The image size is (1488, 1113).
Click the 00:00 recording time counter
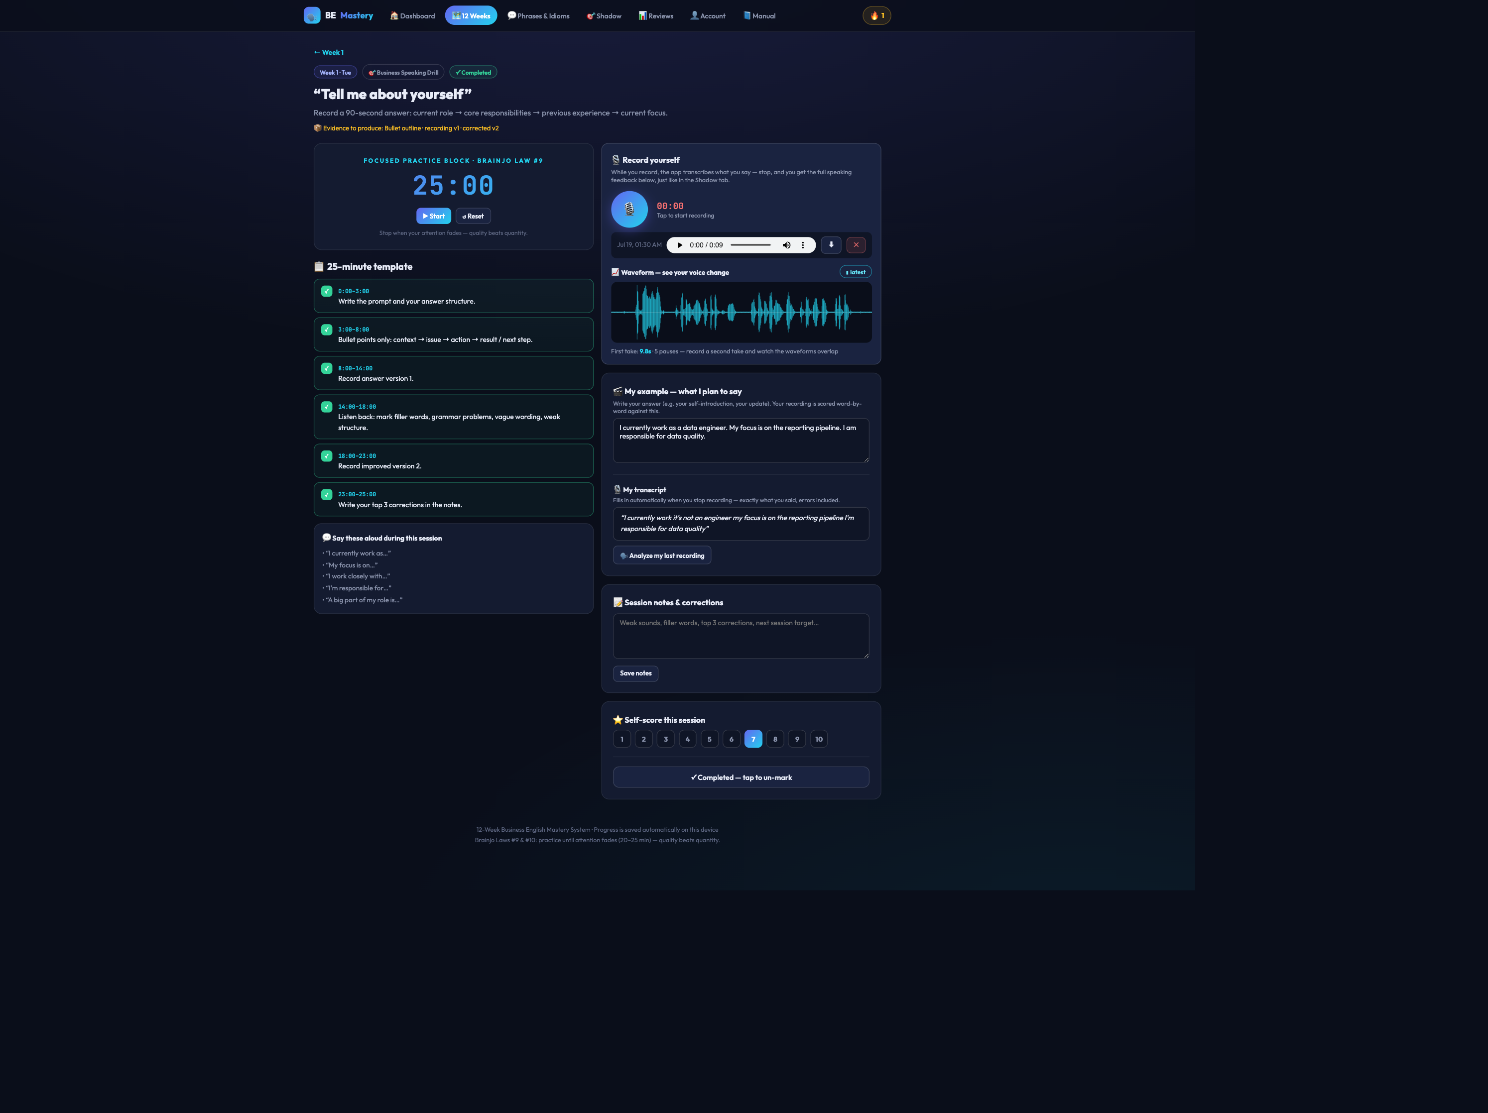[670, 206]
